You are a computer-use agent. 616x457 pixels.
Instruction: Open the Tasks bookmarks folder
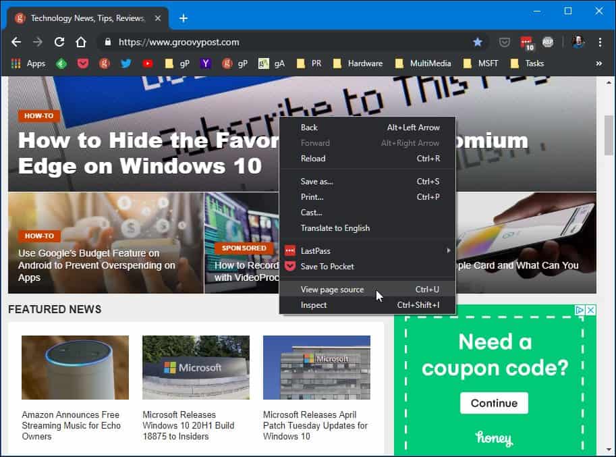(x=527, y=63)
